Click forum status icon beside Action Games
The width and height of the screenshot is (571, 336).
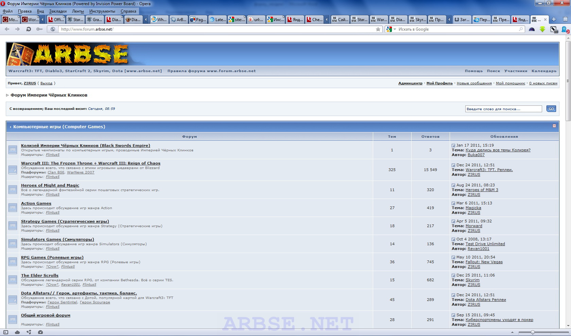[x=13, y=207]
